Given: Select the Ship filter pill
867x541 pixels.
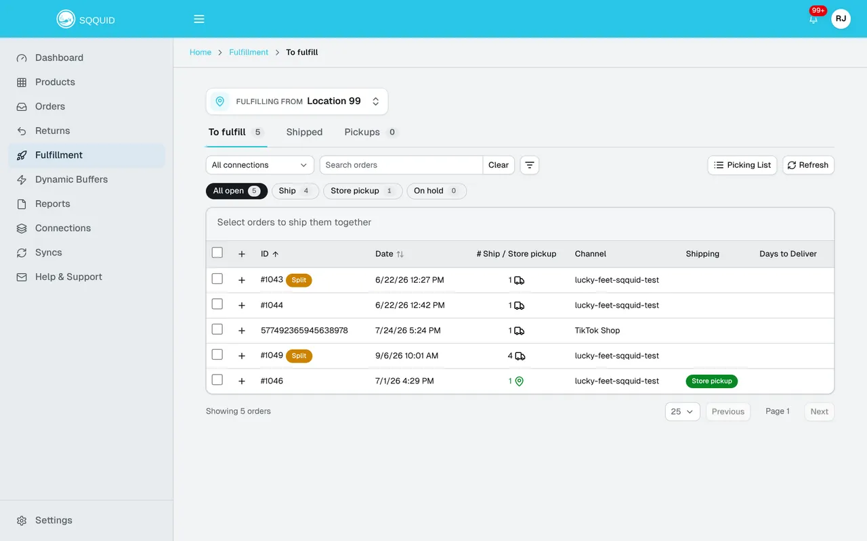Looking at the screenshot, I should coord(295,191).
